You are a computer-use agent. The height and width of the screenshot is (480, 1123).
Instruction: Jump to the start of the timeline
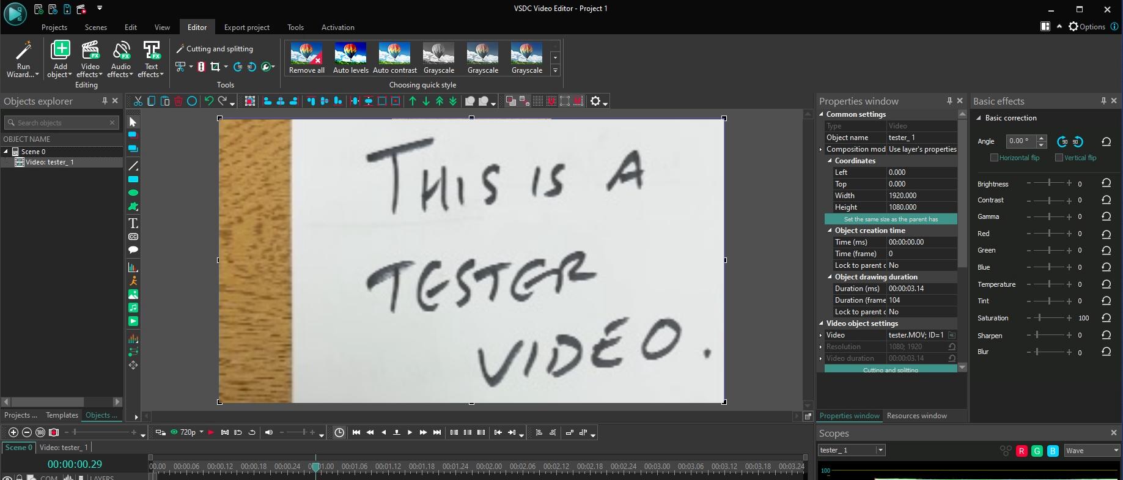(356, 432)
